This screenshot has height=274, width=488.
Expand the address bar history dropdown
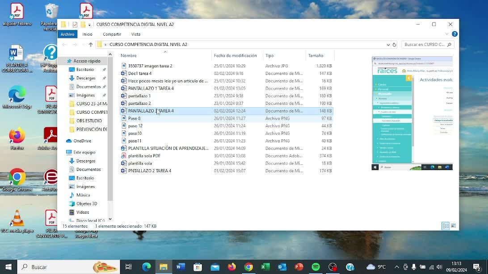coord(388,45)
